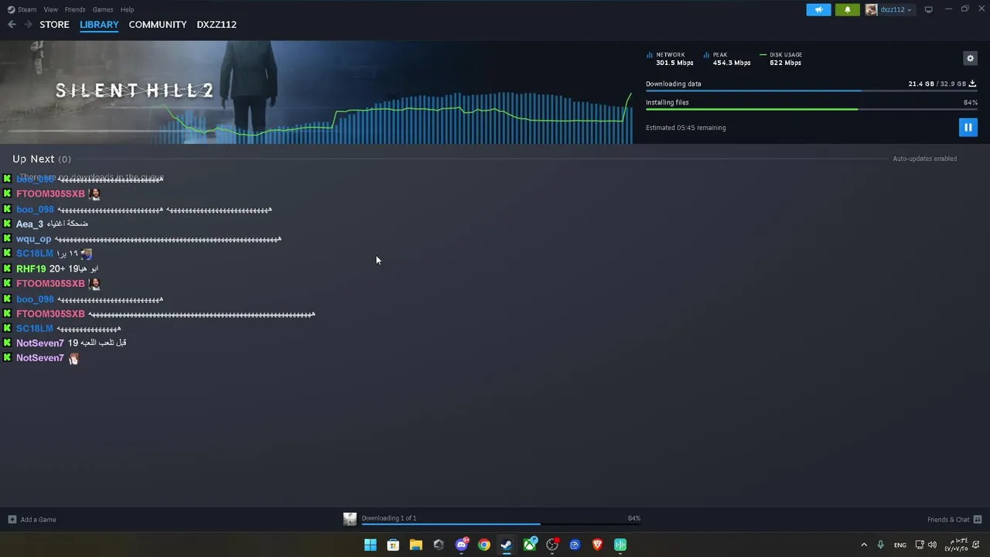Click the Silent Hill 2 thumbnail in status bar
990x557 pixels.
coord(350,519)
